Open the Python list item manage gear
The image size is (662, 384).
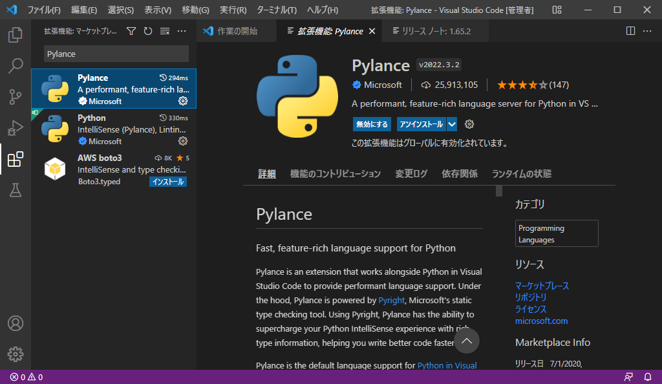click(183, 141)
